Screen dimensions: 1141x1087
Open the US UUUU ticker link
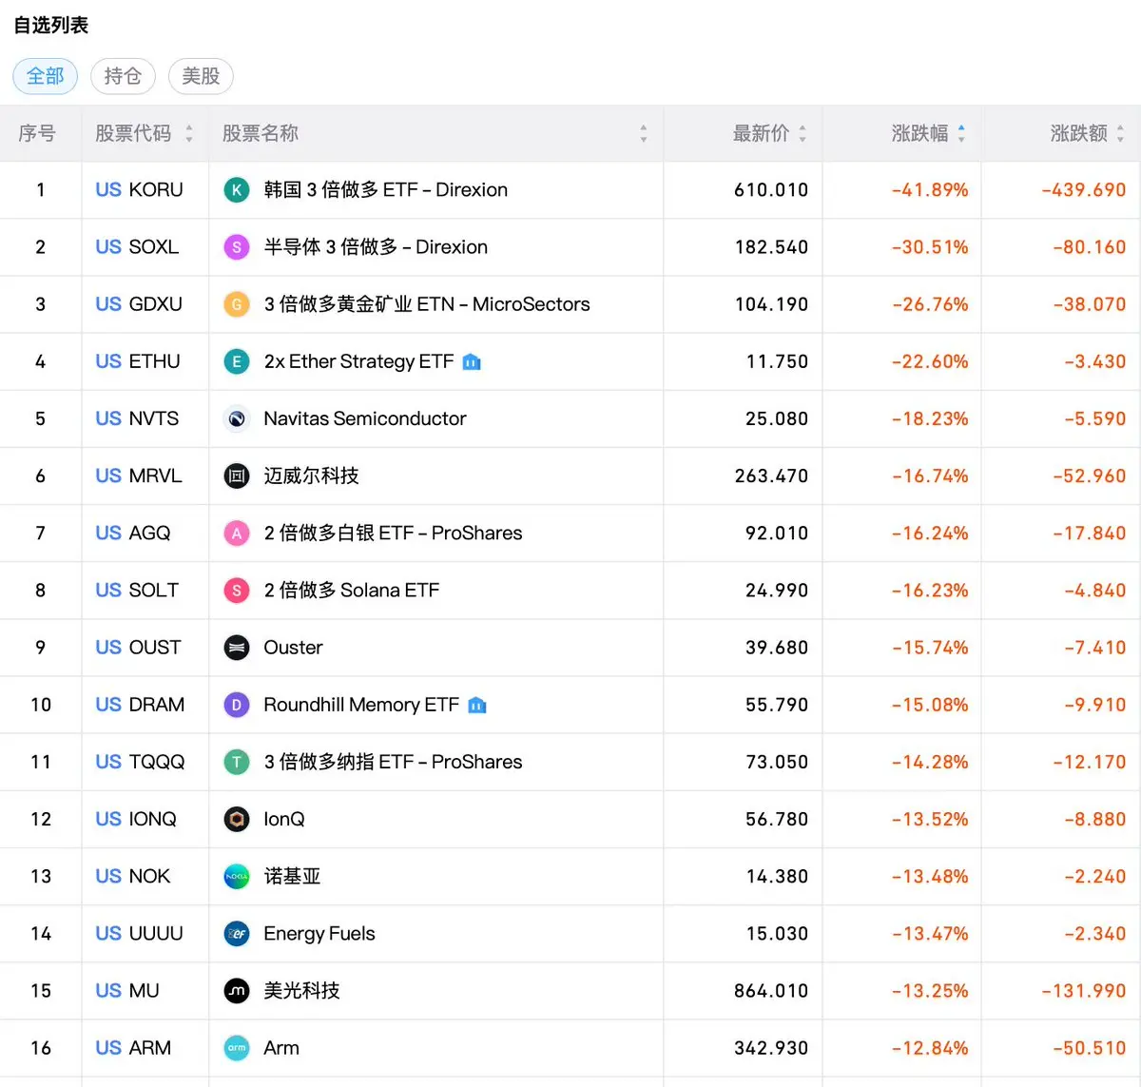139,934
